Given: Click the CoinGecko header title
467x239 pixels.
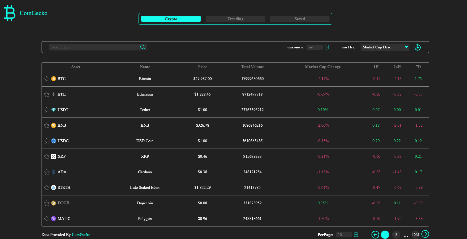Looking at the screenshot, I should [x=33, y=13].
